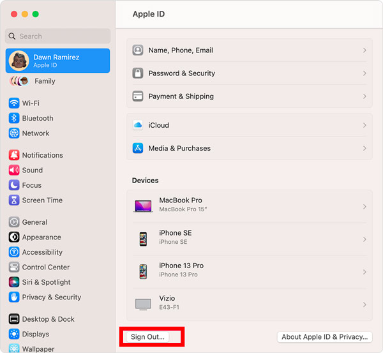Expand Vizio device chevron

(x=364, y=304)
